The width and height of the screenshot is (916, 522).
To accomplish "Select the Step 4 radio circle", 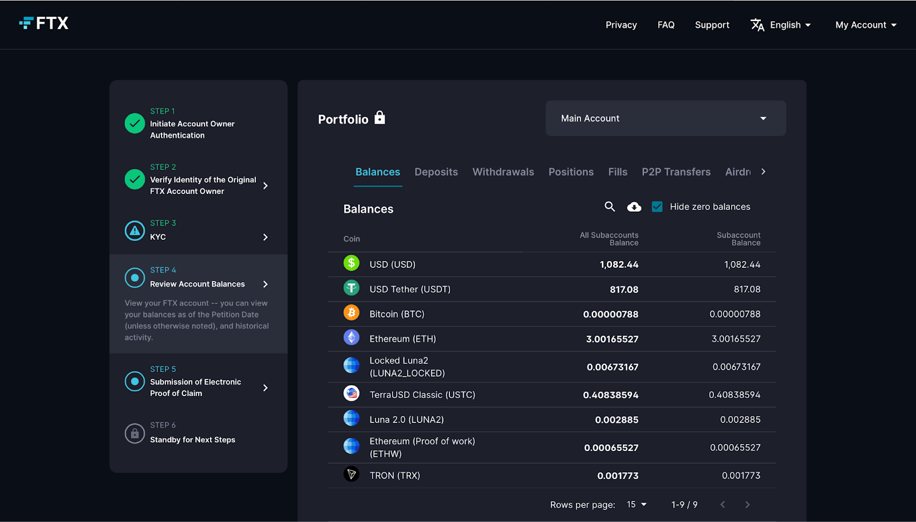I will tap(135, 278).
